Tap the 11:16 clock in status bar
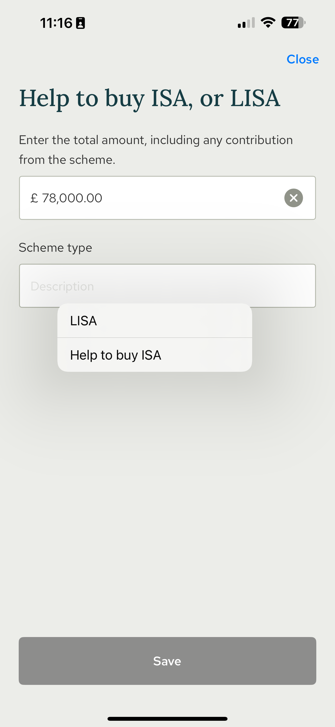Viewport: 335px width, 727px height. [x=56, y=23]
